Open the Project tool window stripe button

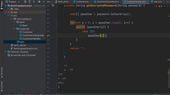point(2,5)
